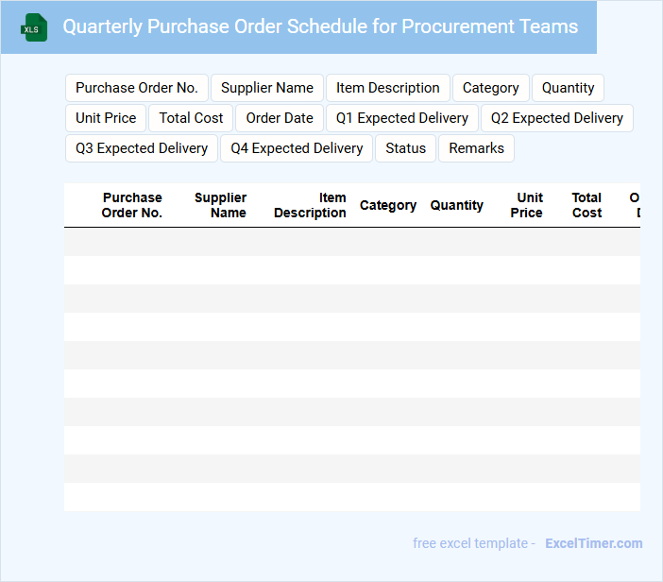Click the green XLS file icon
Viewport: 663px width, 582px height.
point(34,27)
